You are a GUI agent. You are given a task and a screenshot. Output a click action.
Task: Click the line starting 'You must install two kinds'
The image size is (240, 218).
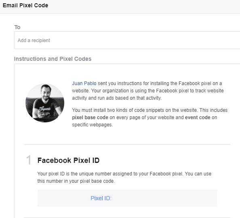tap(150, 110)
